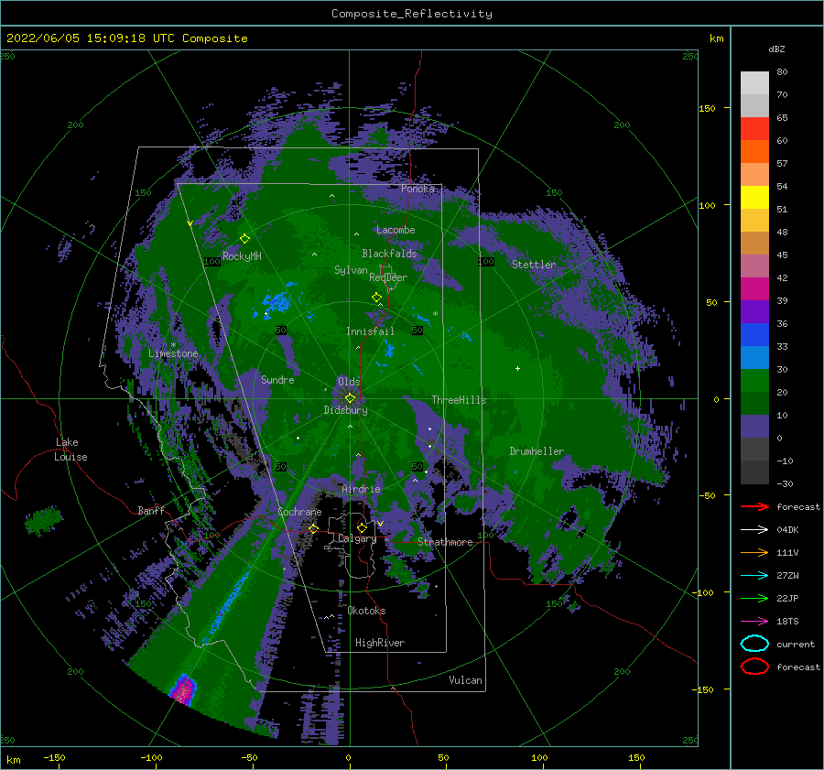
Task: Click the yellow station marker near Cochrane
Action: coord(313,528)
